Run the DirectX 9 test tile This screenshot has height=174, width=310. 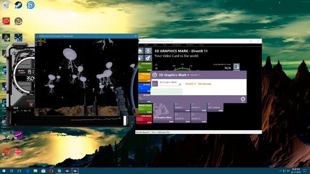point(182,107)
